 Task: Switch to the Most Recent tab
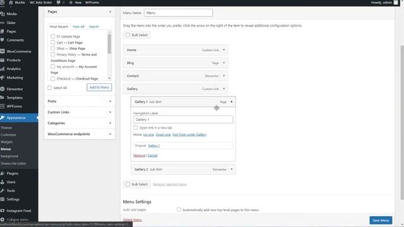pyautogui.click(x=59, y=26)
